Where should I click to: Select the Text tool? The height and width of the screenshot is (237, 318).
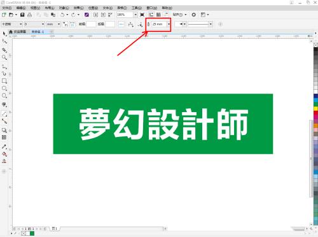pyautogui.click(x=4, y=104)
